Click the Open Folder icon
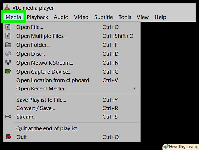The image size is (199, 150). [x=8, y=45]
